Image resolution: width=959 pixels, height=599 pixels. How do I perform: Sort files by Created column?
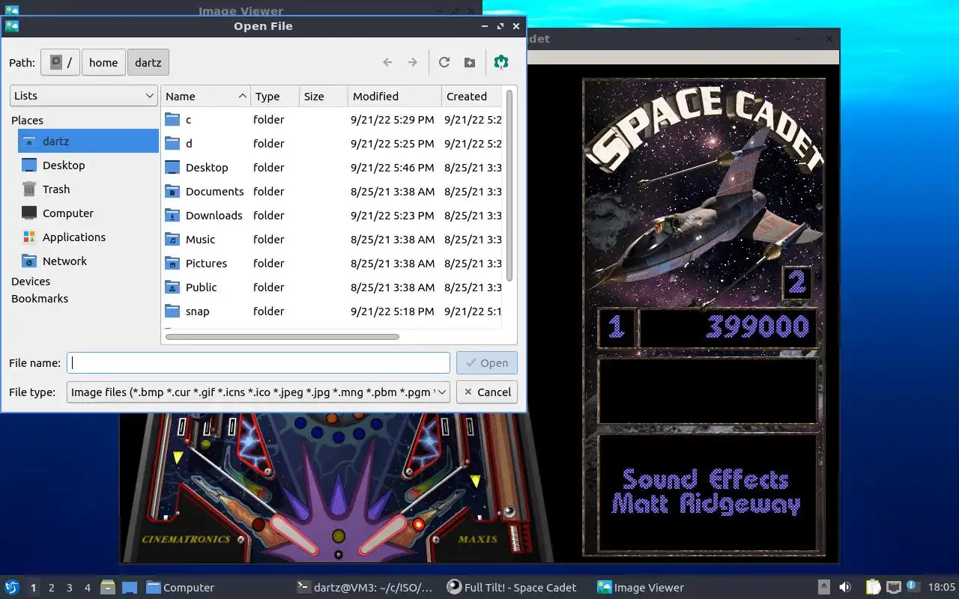471,96
